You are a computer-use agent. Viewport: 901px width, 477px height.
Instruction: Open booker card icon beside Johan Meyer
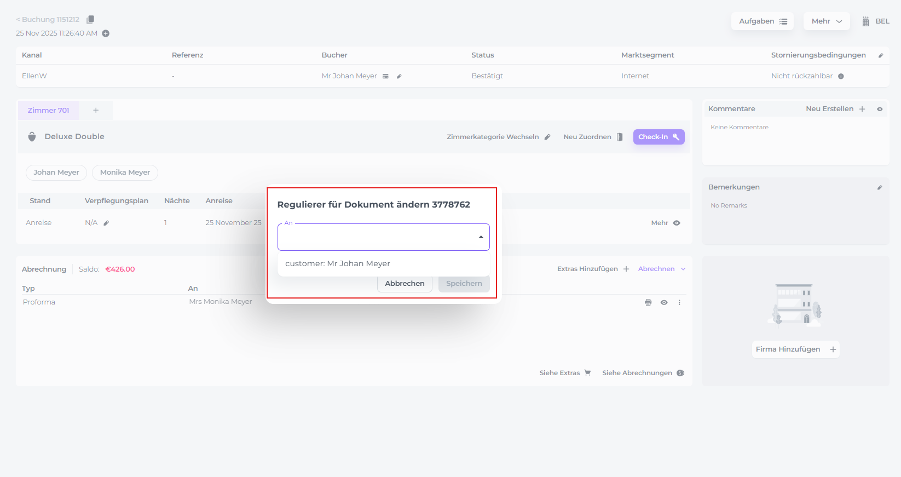point(385,77)
